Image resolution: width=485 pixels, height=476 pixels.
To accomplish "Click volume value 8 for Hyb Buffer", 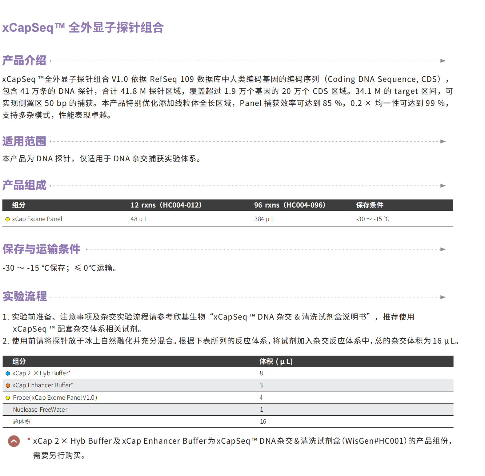I will (x=261, y=373).
